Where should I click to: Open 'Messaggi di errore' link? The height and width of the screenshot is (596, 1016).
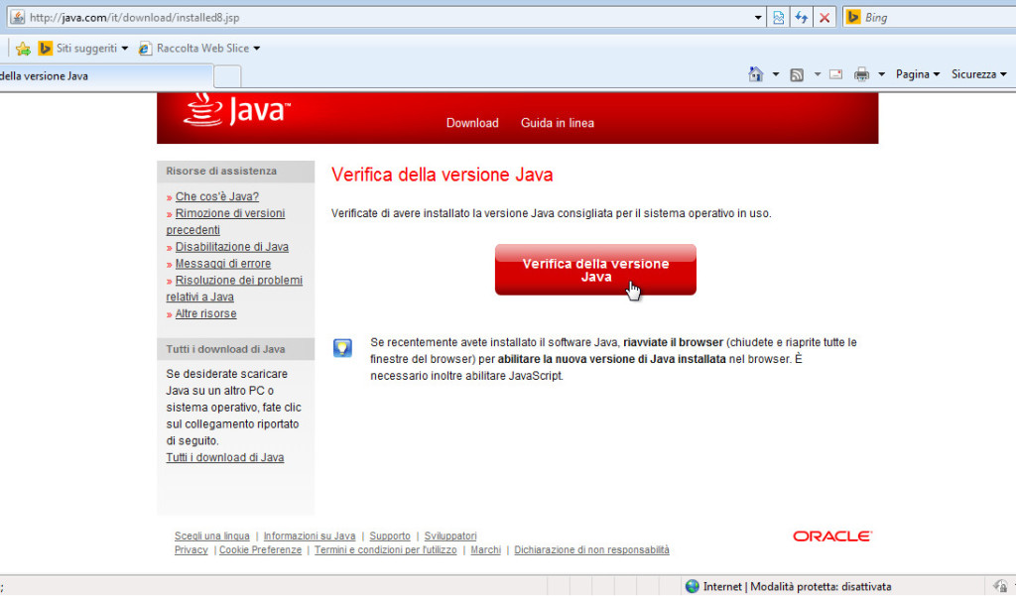click(223, 264)
